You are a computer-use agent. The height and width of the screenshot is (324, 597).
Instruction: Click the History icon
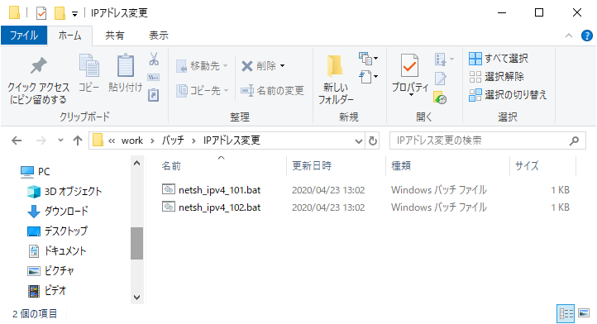[x=440, y=97]
